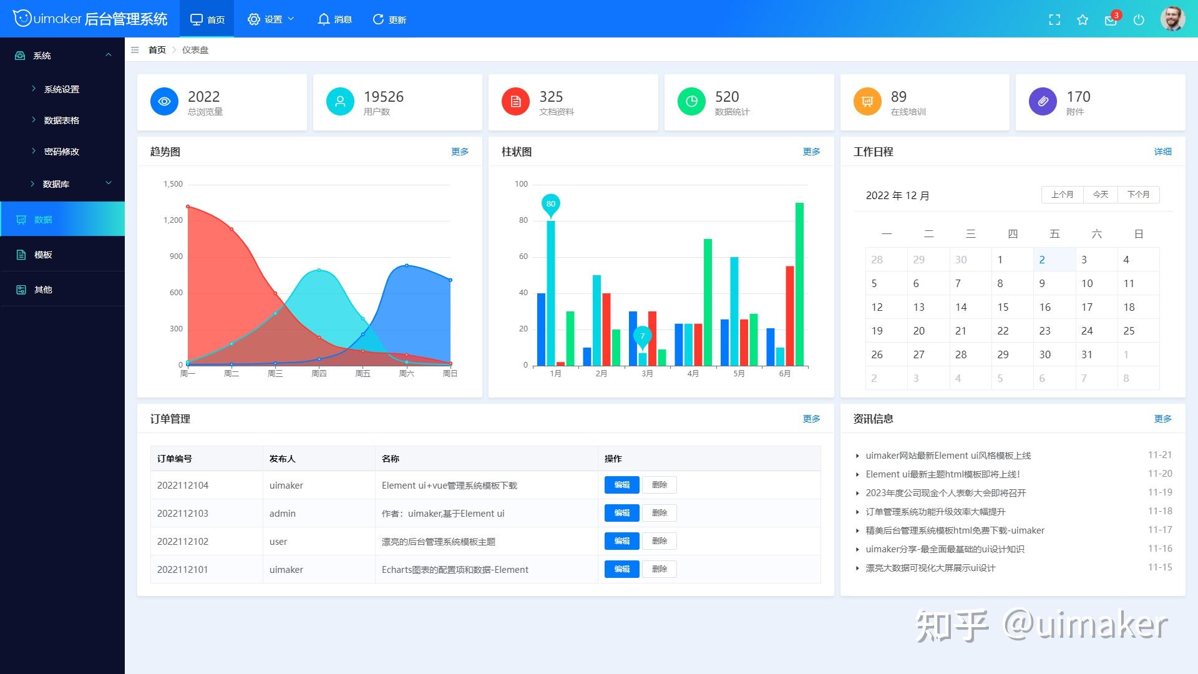
Task: Click the red document icon for 文档资料
Action: pyautogui.click(x=515, y=102)
